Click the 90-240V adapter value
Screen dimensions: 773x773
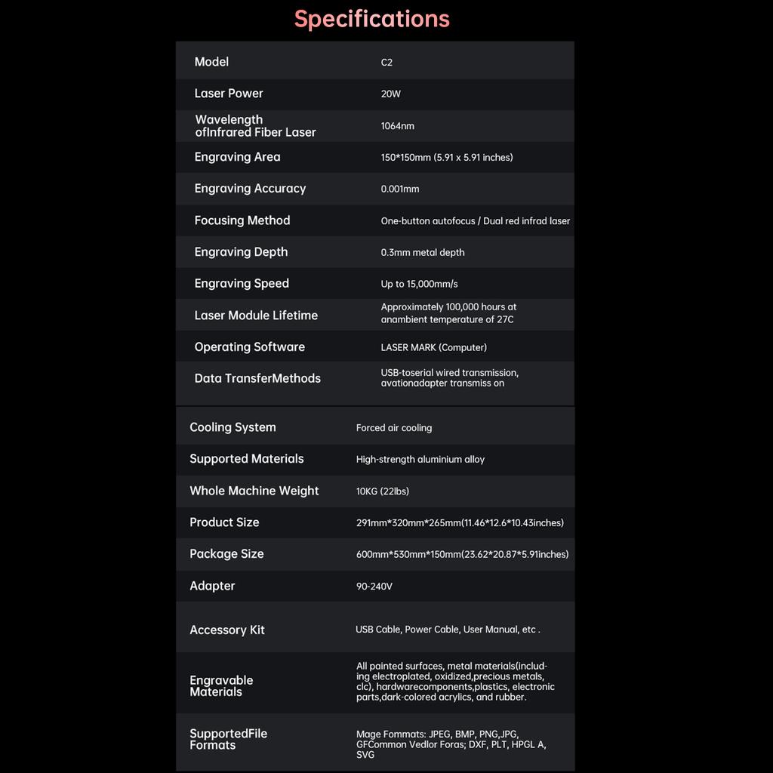[374, 587]
